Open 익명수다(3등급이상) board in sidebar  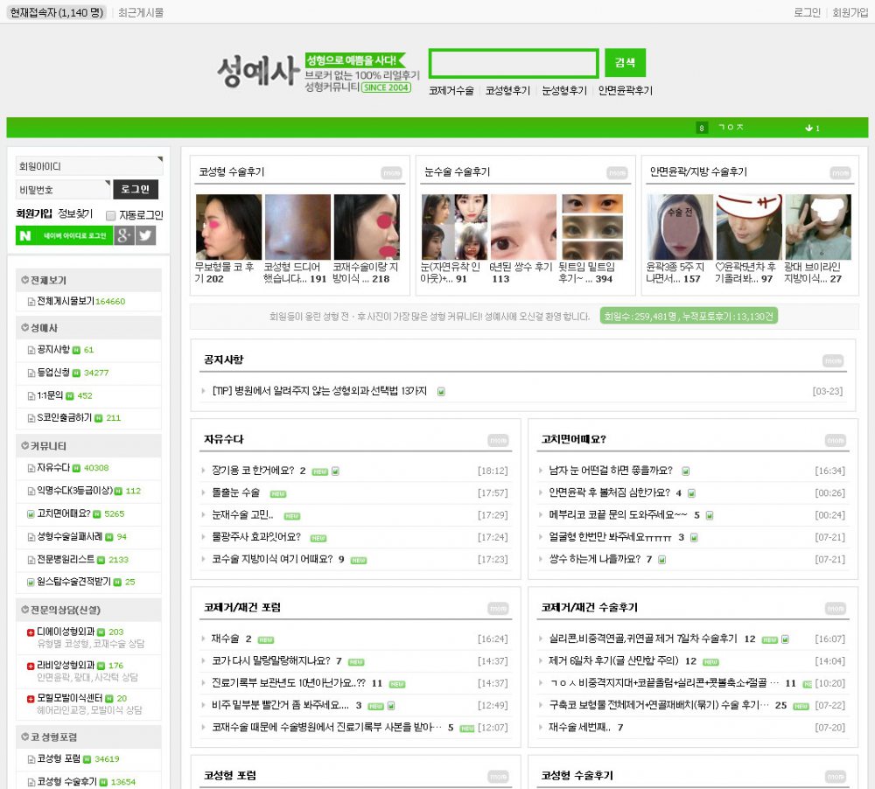(x=74, y=491)
